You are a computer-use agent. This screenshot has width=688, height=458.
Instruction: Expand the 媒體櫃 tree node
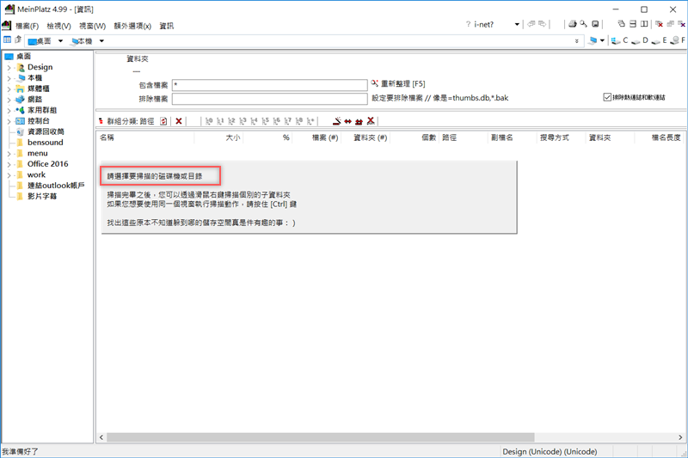[x=9, y=89]
